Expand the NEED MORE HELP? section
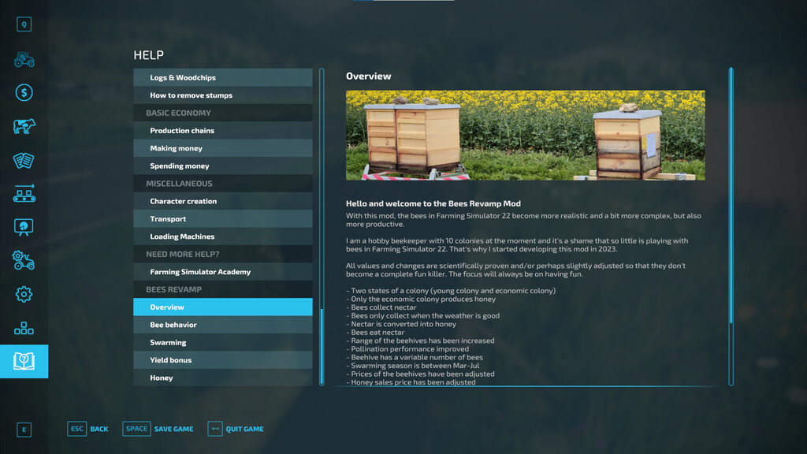The height and width of the screenshot is (454, 807). point(222,254)
